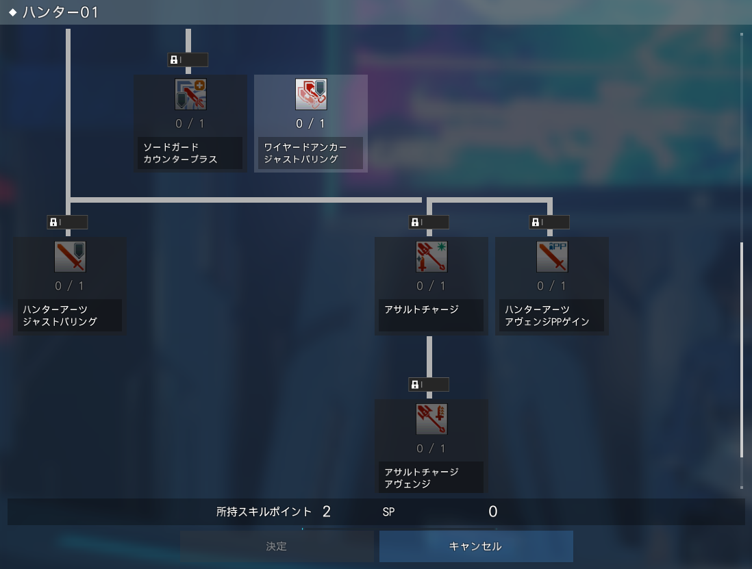Image resolution: width=752 pixels, height=569 pixels.
Task: Click the lock badge above アサルトチャージ アヴェンジ
Action: pyautogui.click(x=429, y=384)
